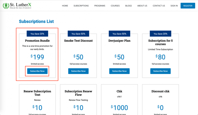This screenshot has width=198, height=115.
Task: Click the Smoke Test Discount You Save 50% badge
Action: point(78,34)
